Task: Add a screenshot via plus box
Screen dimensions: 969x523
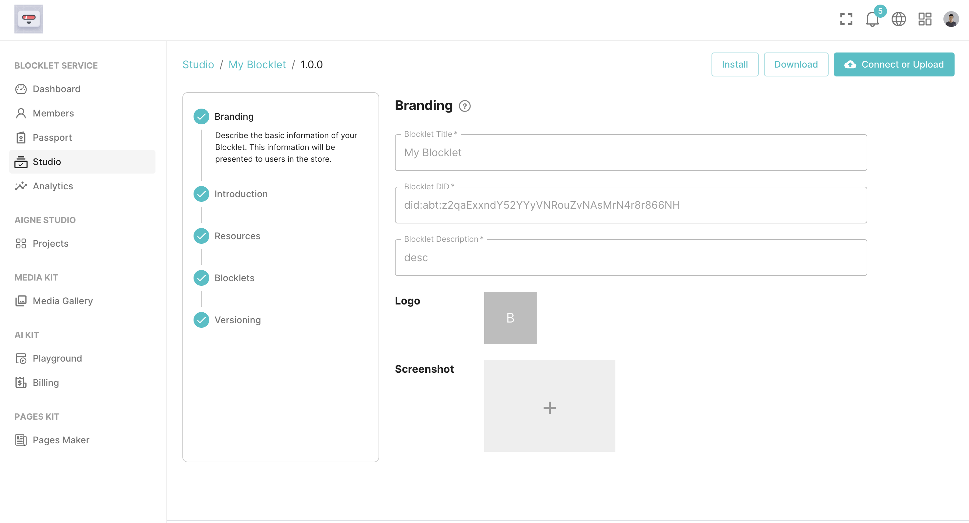Action: point(549,406)
